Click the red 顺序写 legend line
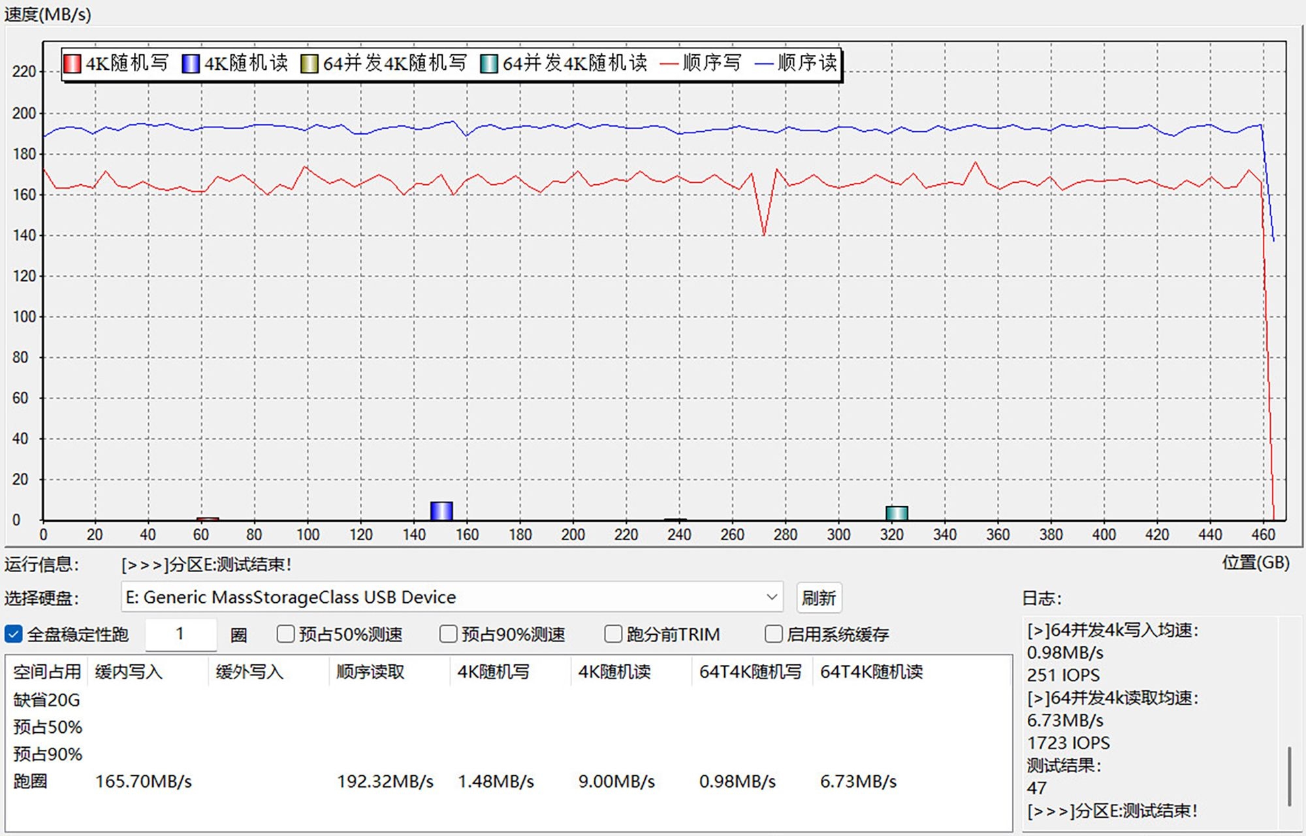 (669, 63)
